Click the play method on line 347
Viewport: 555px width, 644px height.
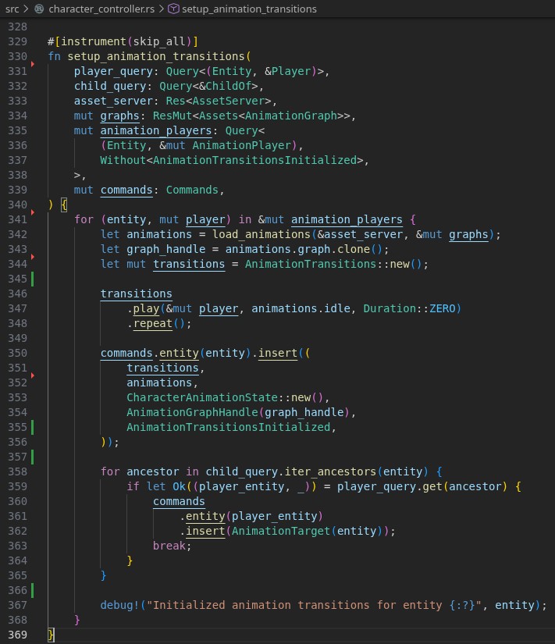[x=146, y=308]
